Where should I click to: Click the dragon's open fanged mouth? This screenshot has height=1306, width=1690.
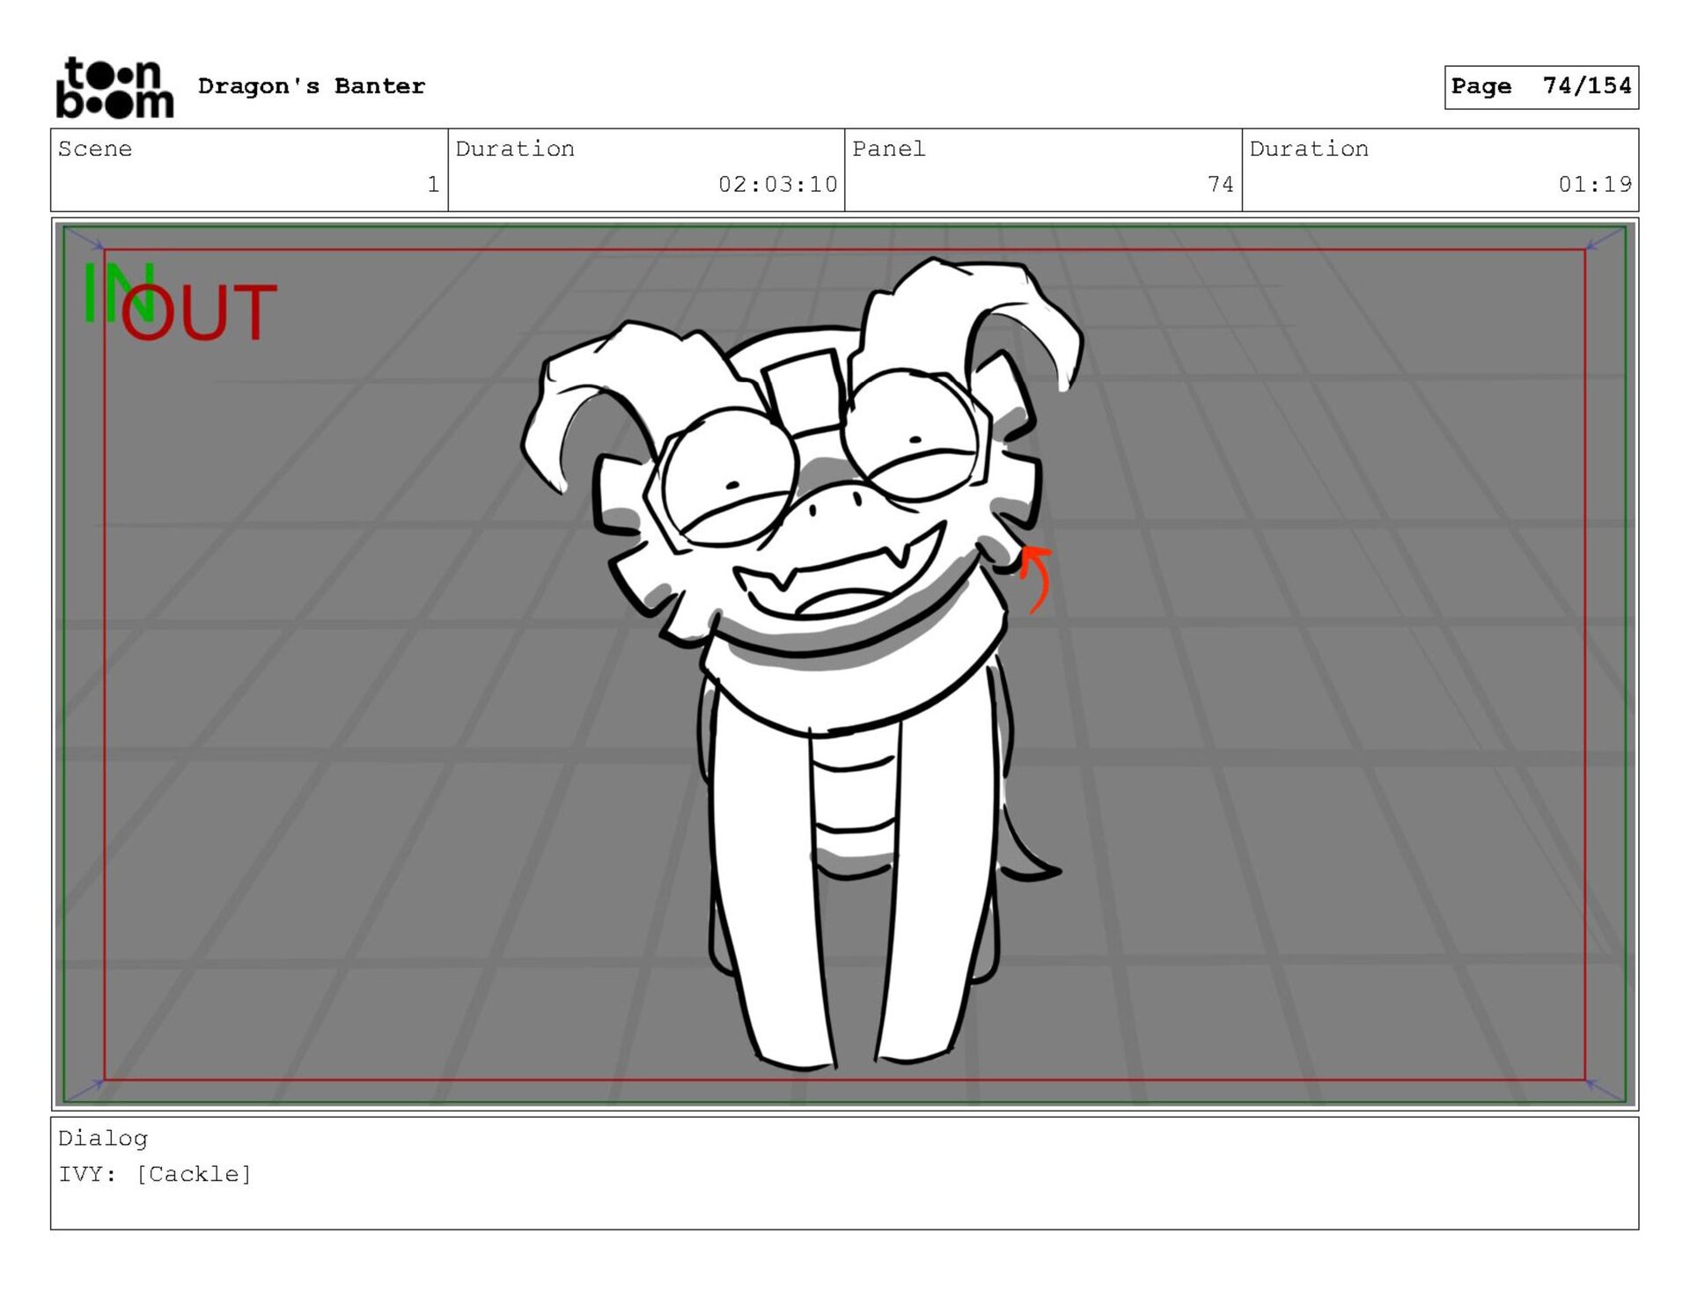coord(841,581)
